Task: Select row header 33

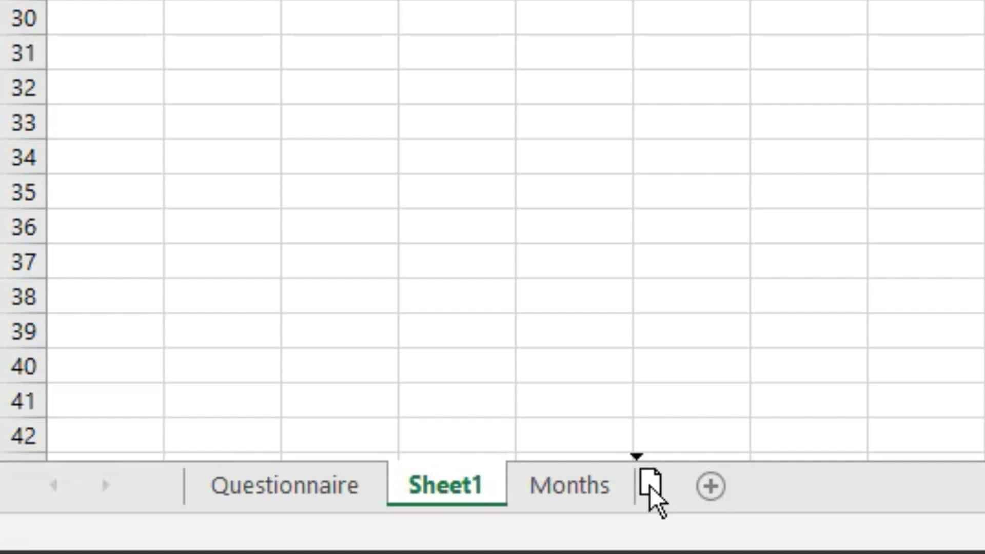Action: [x=23, y=123]
